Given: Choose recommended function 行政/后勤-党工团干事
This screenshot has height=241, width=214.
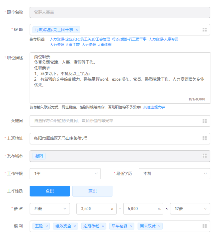Looking at the screenshot, I should [x=129, y=39].
